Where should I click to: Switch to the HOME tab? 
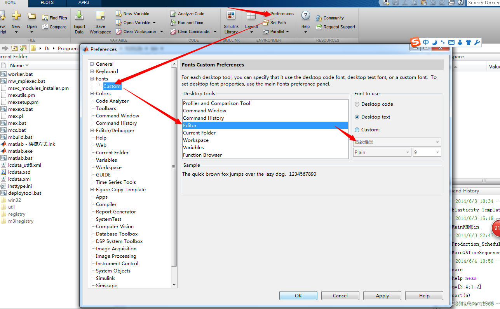pos(10,3)
